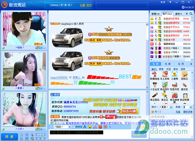
Task: Open the 练歌房 practice room
Action: (x=40, y=134)
